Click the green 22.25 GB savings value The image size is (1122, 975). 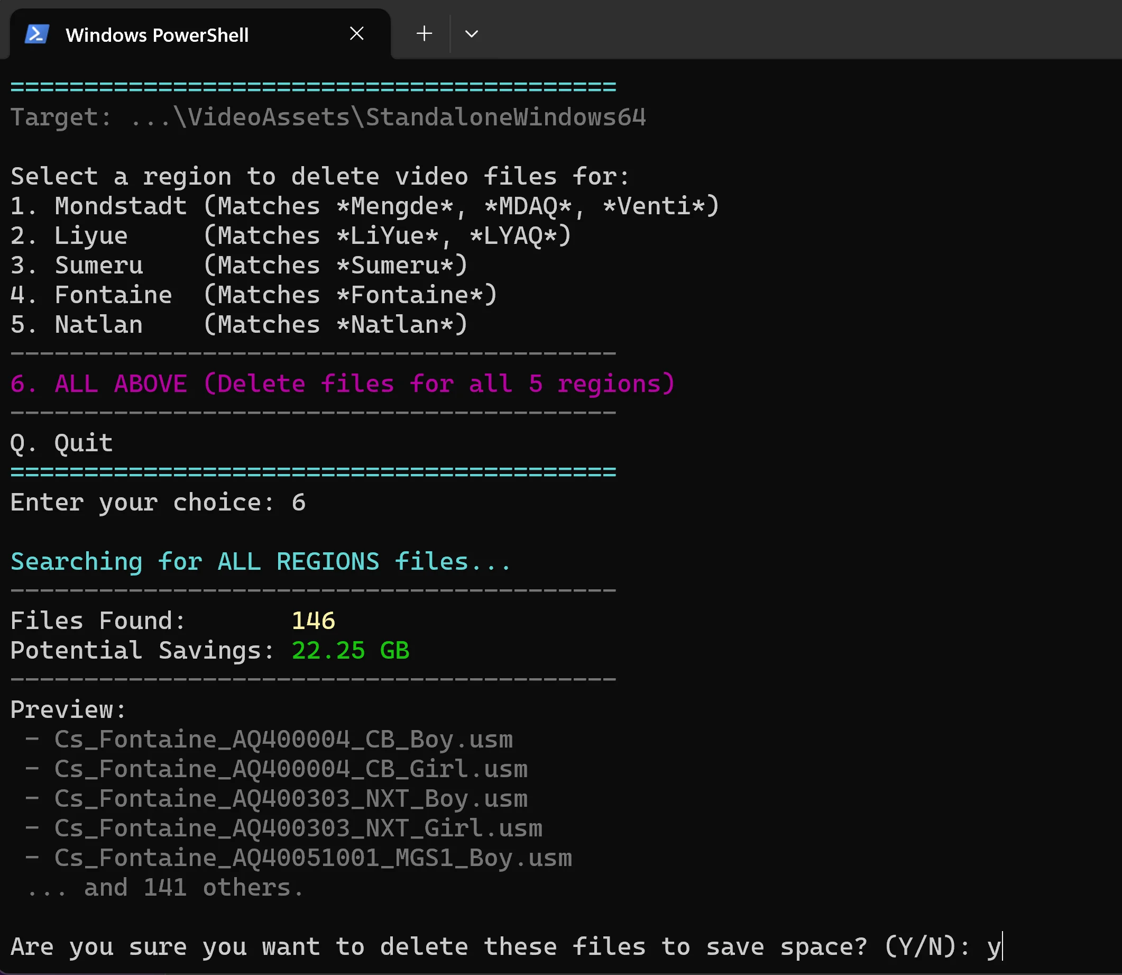(x=350, y=651)
